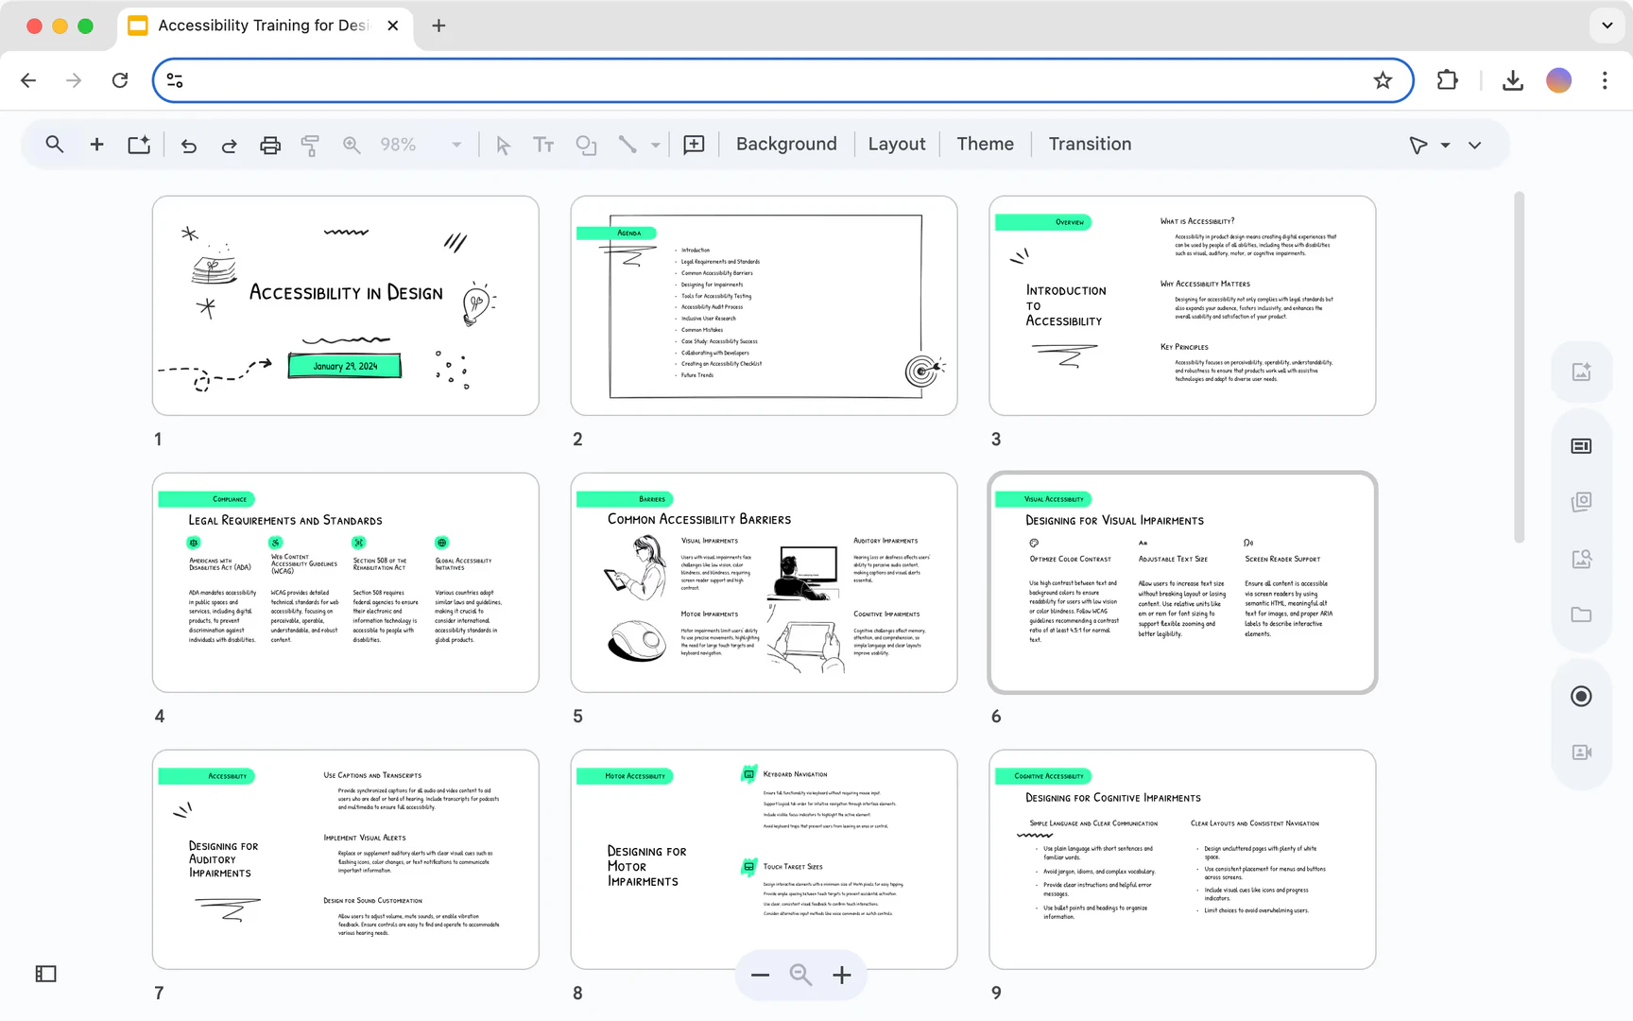Insert a Text box using the toolbar
Viewport: 1633px width, 1021px height.
coord(543,145)
